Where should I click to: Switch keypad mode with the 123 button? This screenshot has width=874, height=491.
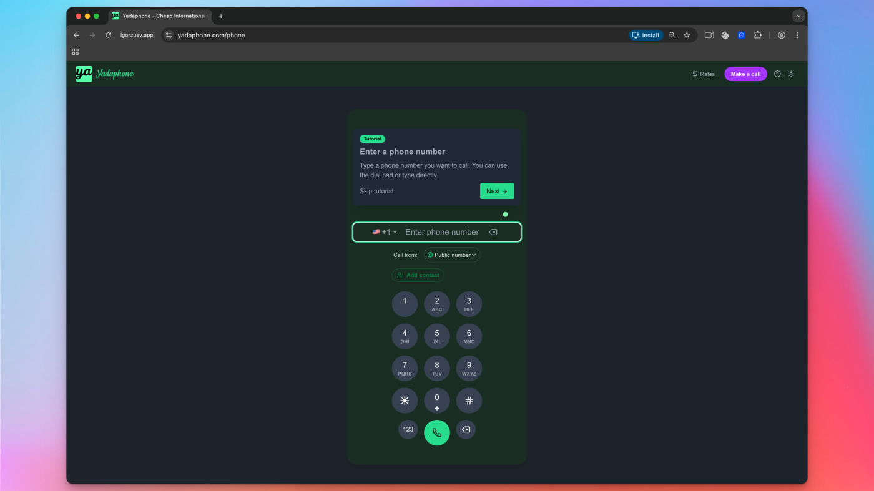[408, 429]
